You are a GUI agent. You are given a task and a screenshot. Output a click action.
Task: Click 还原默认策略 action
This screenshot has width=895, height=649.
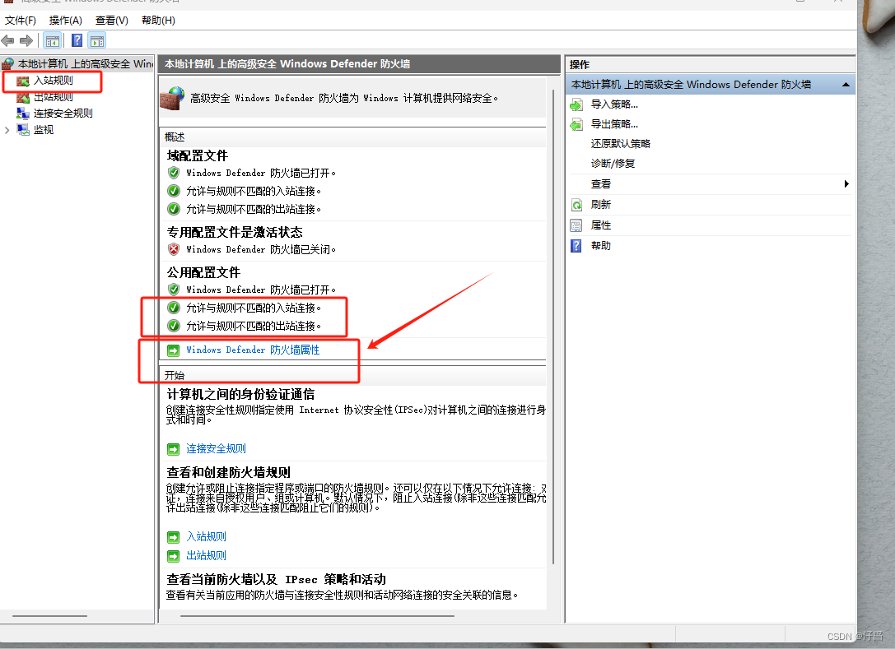click(x=621, y=144)
